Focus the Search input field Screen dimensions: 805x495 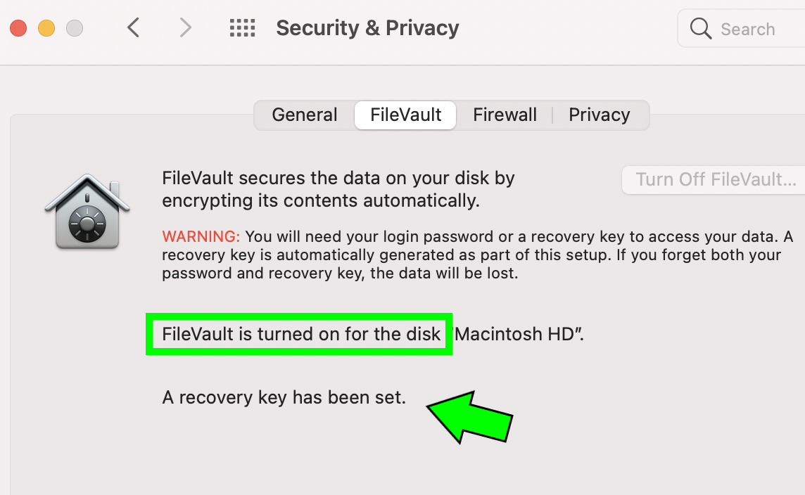click(x=742, y=29)
